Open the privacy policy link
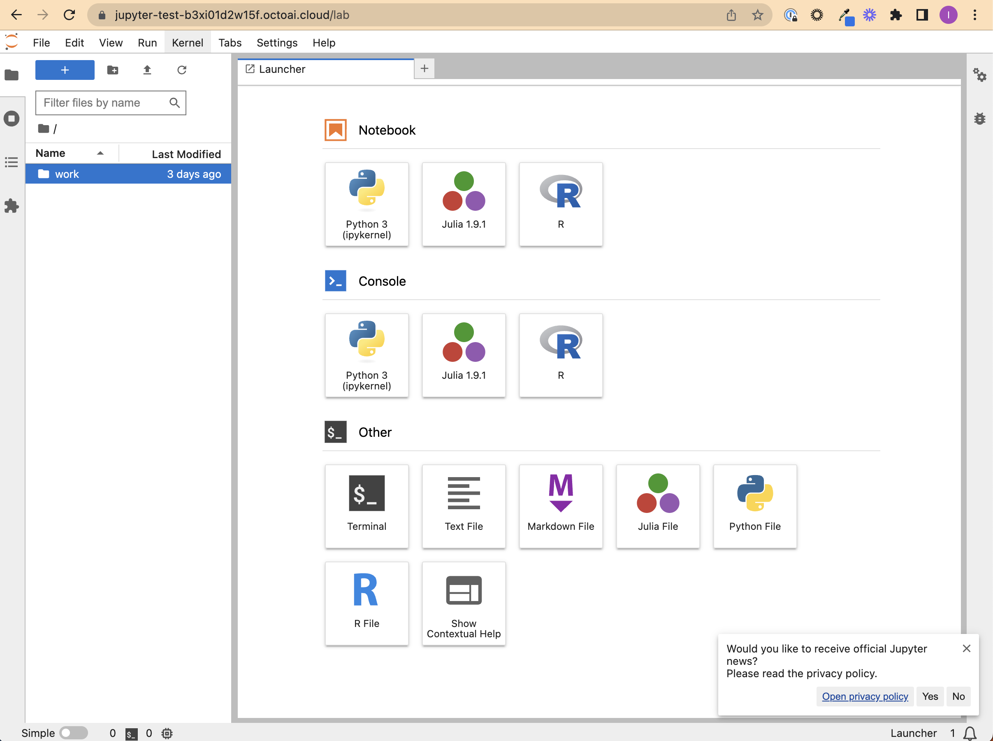Image resolution: width=993 pixels, height=741 pixels. pos(864,696)
